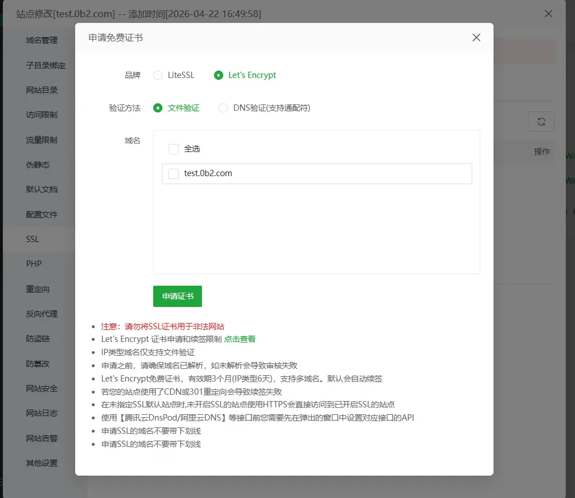
Task: Click the IP类型域名仅支持文件验证 note
Action: click(148, 352)
